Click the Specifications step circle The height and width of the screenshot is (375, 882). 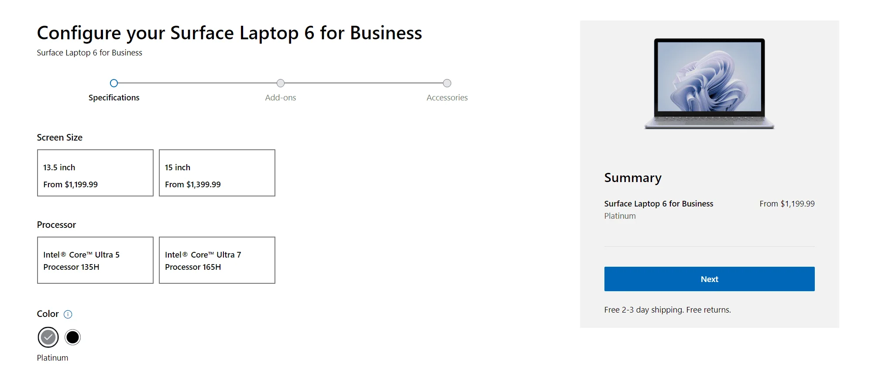point(114,83)
